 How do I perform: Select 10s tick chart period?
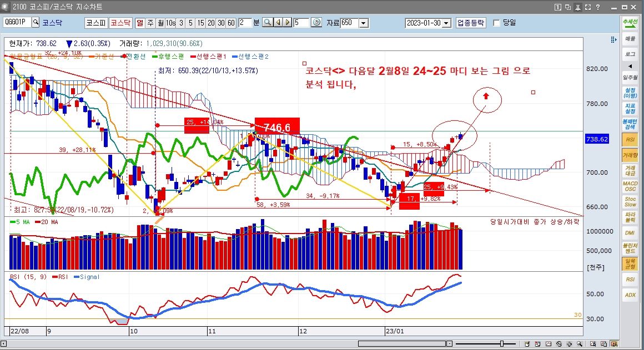coord(170,23)
